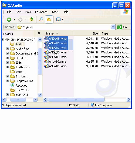
Task: Open the Views toolbar button
Action: click(58, 19)
